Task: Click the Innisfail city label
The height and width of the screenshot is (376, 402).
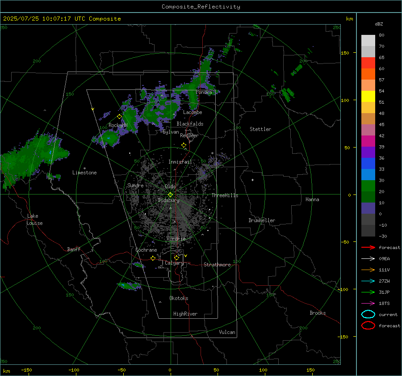Action: click(180, 162)
